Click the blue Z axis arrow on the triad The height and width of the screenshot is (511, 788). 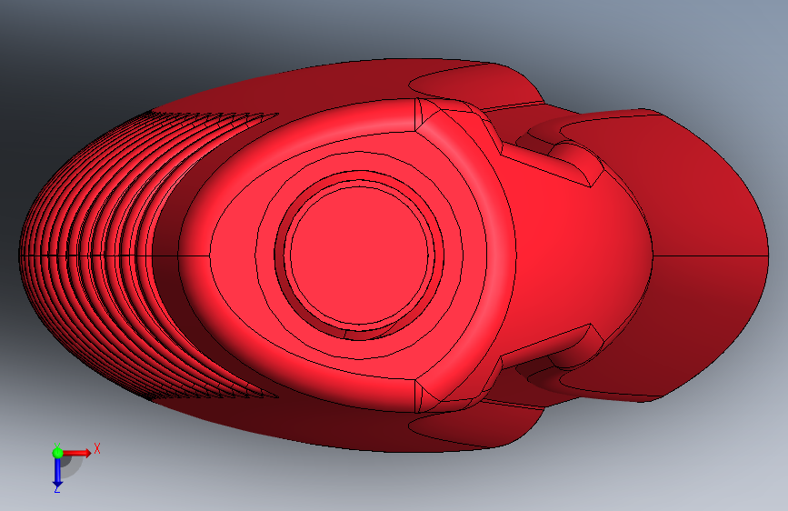[58, 473]
